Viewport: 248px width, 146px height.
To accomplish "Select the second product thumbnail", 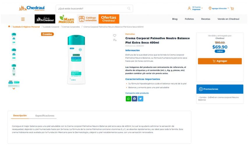I will [14, 54].
